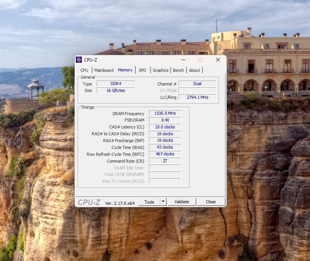Viewport: 310px width, 261px height.
Task: Switch to the SPD tab
Action: (x=142, y=70)
